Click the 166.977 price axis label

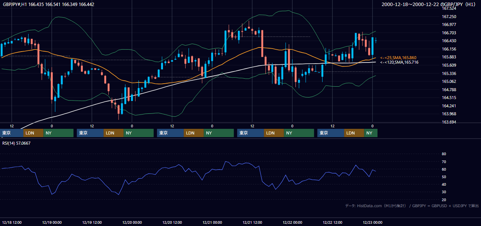pos(449,24)
